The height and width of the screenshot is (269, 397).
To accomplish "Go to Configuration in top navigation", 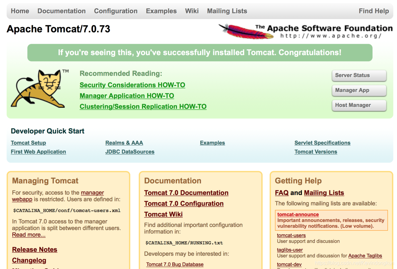I will pos(116,11).
